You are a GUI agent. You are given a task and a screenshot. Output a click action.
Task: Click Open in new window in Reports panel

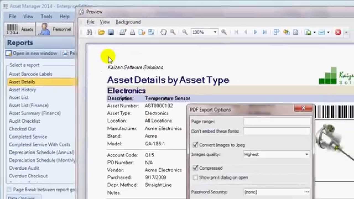tap(32, 53)
